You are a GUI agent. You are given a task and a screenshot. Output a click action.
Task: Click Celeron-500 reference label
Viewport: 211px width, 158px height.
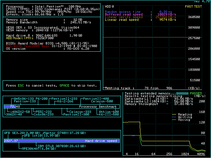[x=102, y=101]
